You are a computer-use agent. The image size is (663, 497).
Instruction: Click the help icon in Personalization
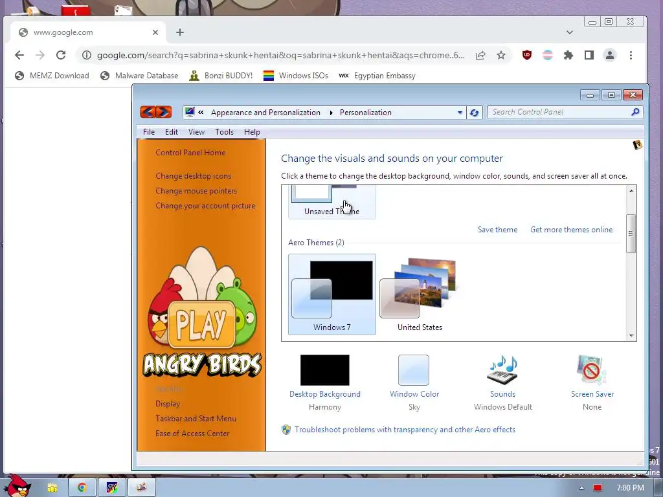[637, 145]
